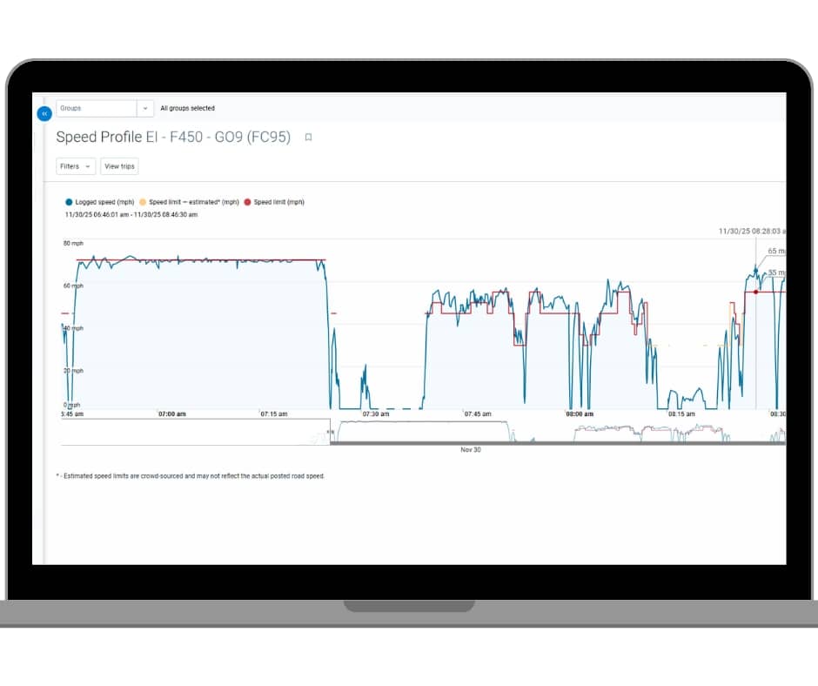Collapse the left navigation sidebar

44,113
